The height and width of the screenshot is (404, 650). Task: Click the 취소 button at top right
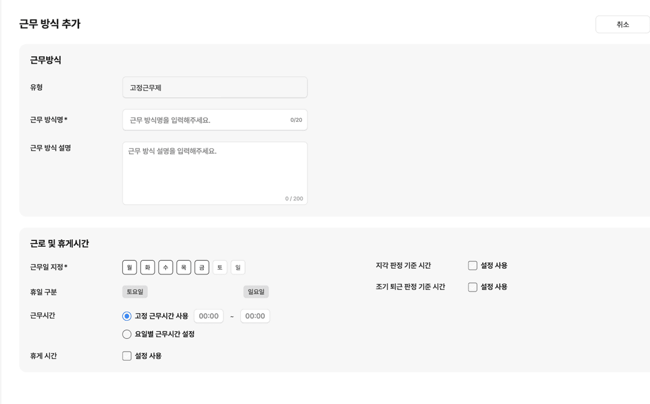[622, 24]
